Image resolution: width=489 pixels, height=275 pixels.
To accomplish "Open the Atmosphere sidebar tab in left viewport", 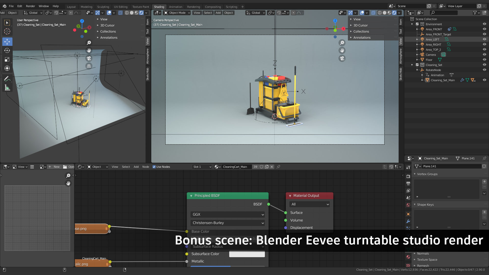I will (147, 56).
